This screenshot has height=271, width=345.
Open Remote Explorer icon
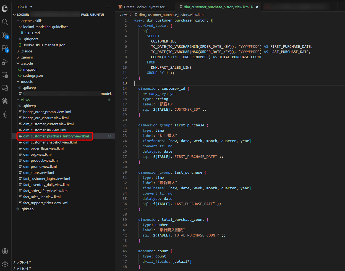(x=5, y=75)
